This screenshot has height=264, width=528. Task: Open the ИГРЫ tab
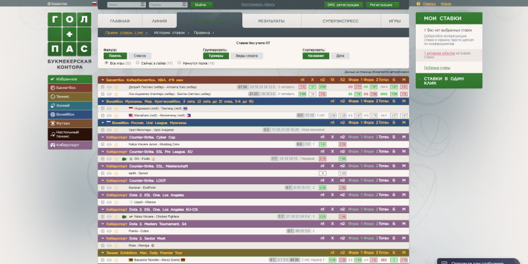pyautogui.click(x=395, y=21)
